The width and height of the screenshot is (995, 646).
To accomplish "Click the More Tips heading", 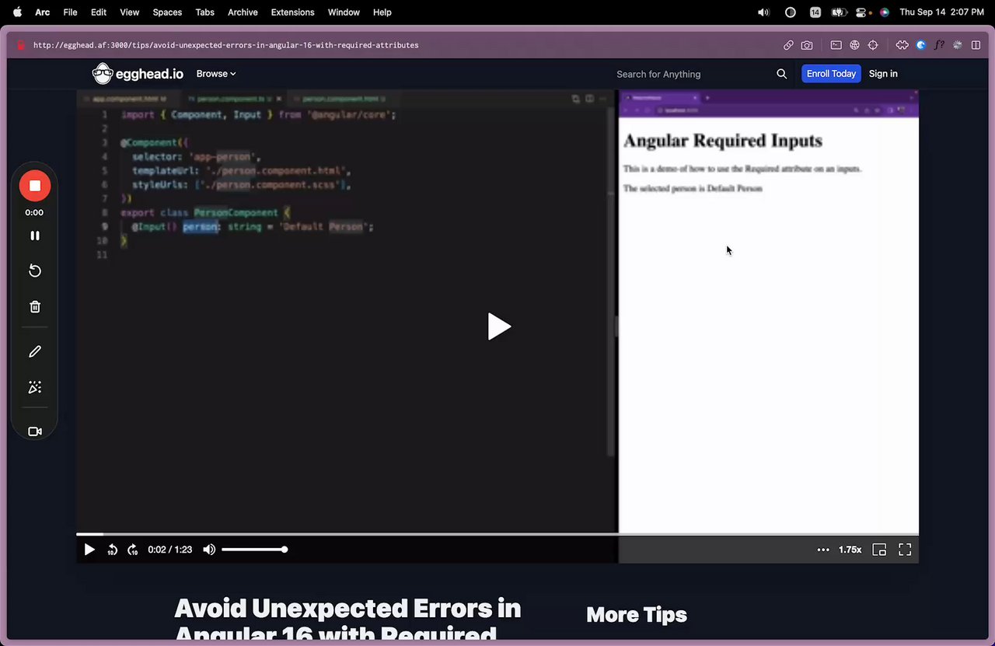I will (x=637, y=615).
